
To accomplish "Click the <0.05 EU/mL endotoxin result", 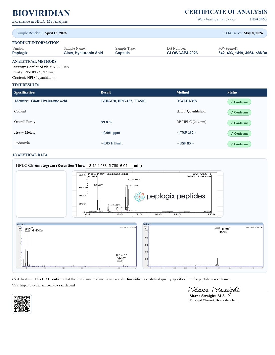I will coord(112,143).
